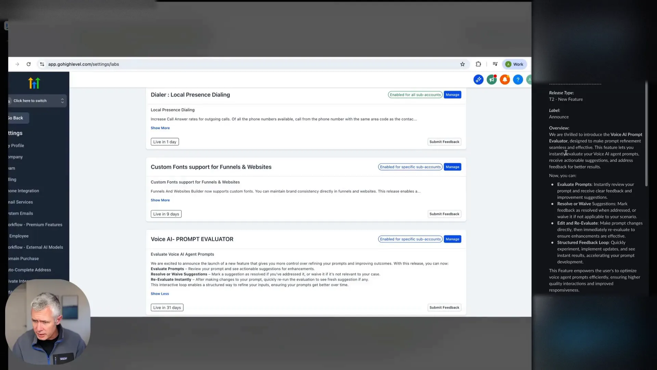Click the Voice AI- PROMPT EVALUATOR heading
Screen dimensions: 657x370
(192, 239)
